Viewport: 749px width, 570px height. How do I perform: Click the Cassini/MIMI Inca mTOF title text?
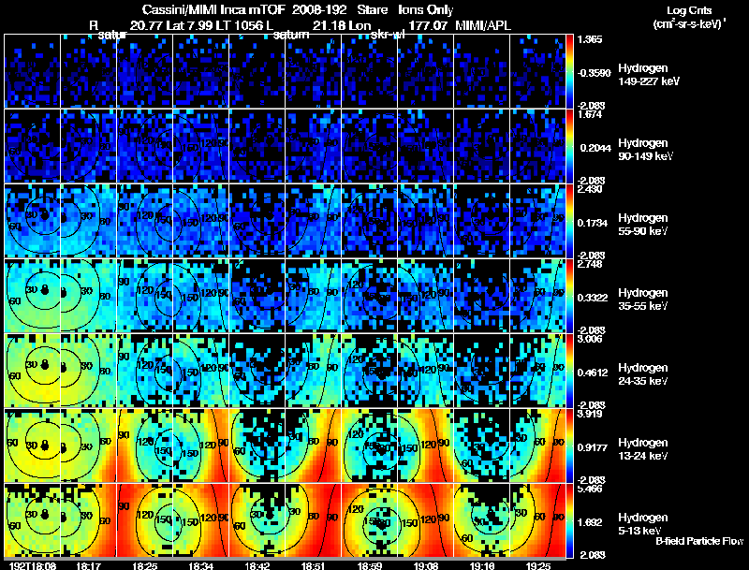tap(213, 9)
